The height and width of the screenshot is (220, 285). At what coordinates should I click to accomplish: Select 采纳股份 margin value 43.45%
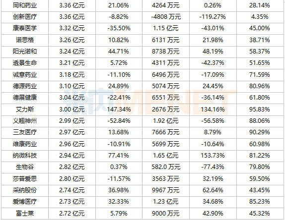259,190
